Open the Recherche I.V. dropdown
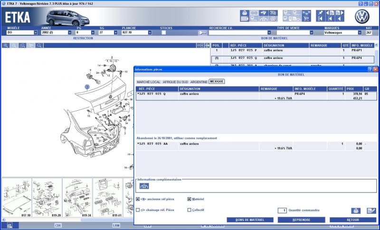Screen dimensions: 380x230 coord(269,32)
